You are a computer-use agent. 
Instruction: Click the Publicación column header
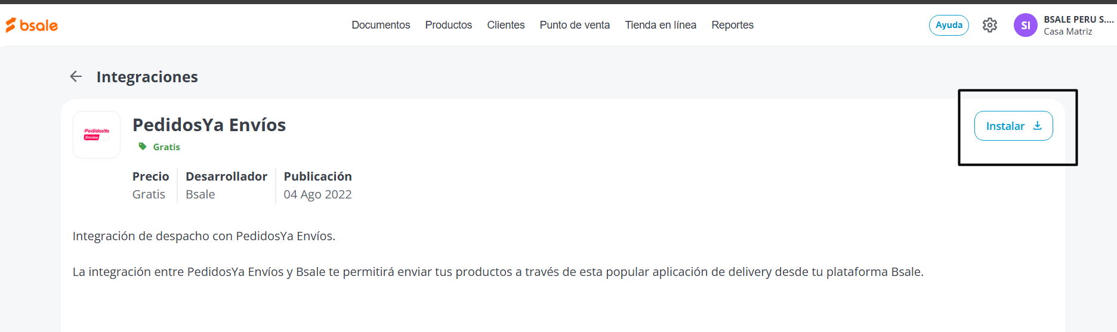(x=317, y=176)
